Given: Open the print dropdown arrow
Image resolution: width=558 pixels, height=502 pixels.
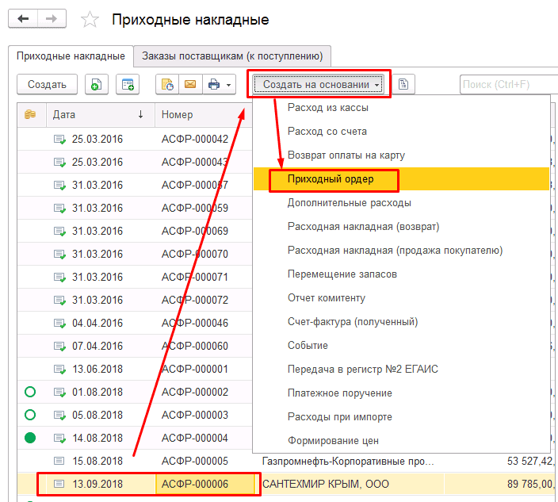Looking at the screenshot, I should click(229, 85).
